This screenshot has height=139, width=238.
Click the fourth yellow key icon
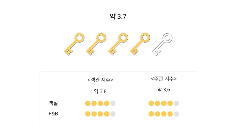pos(140,44)
